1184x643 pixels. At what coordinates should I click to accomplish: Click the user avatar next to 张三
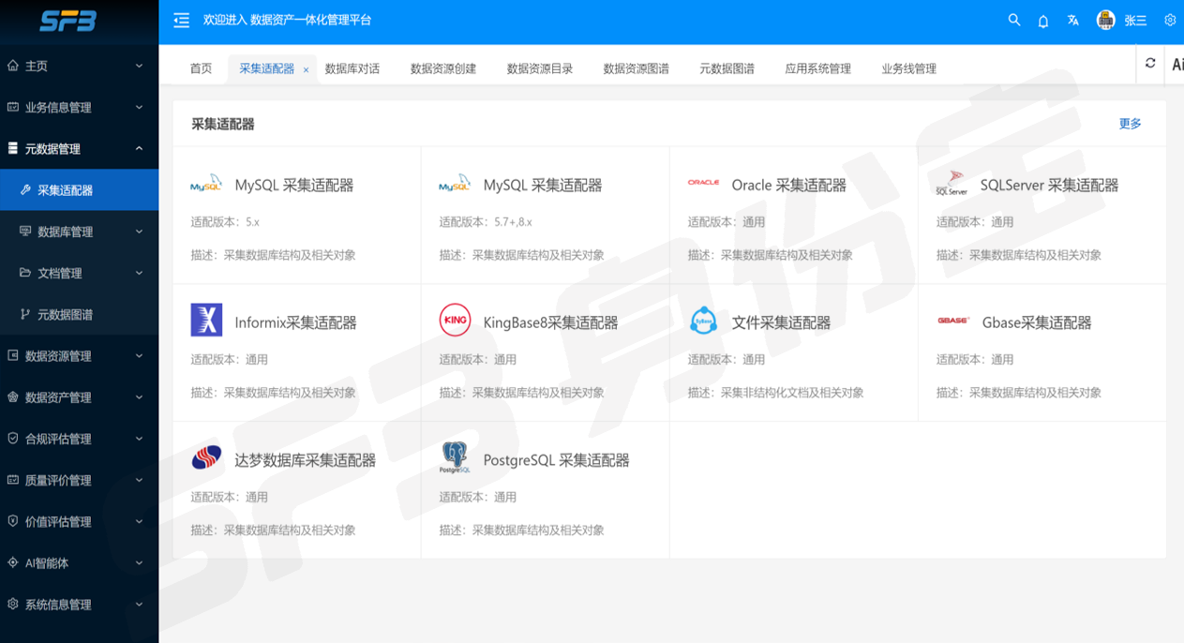tap(1106, 20)
